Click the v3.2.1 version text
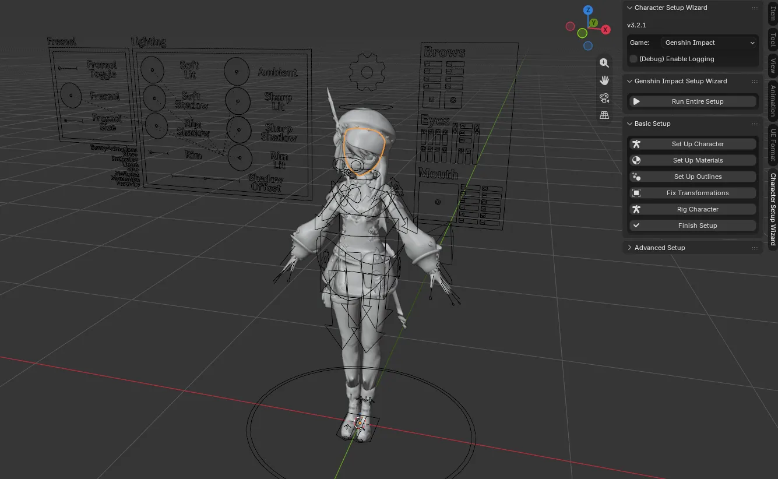Image resolution: width=778 pixels, height=479 pixels. [x=636, y=25]
